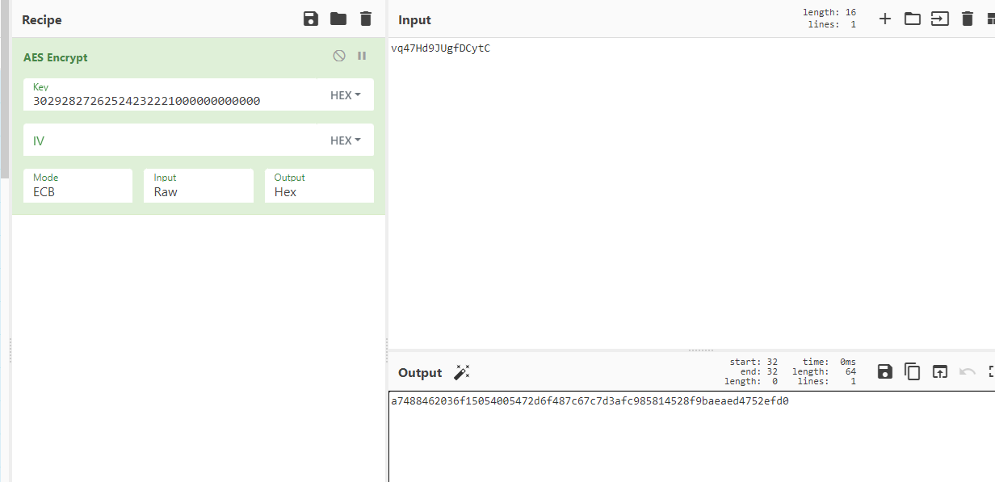995x482 pixels.
Task: Set breakpoint on AES Encrypt operation
Action: coord(362,56)
